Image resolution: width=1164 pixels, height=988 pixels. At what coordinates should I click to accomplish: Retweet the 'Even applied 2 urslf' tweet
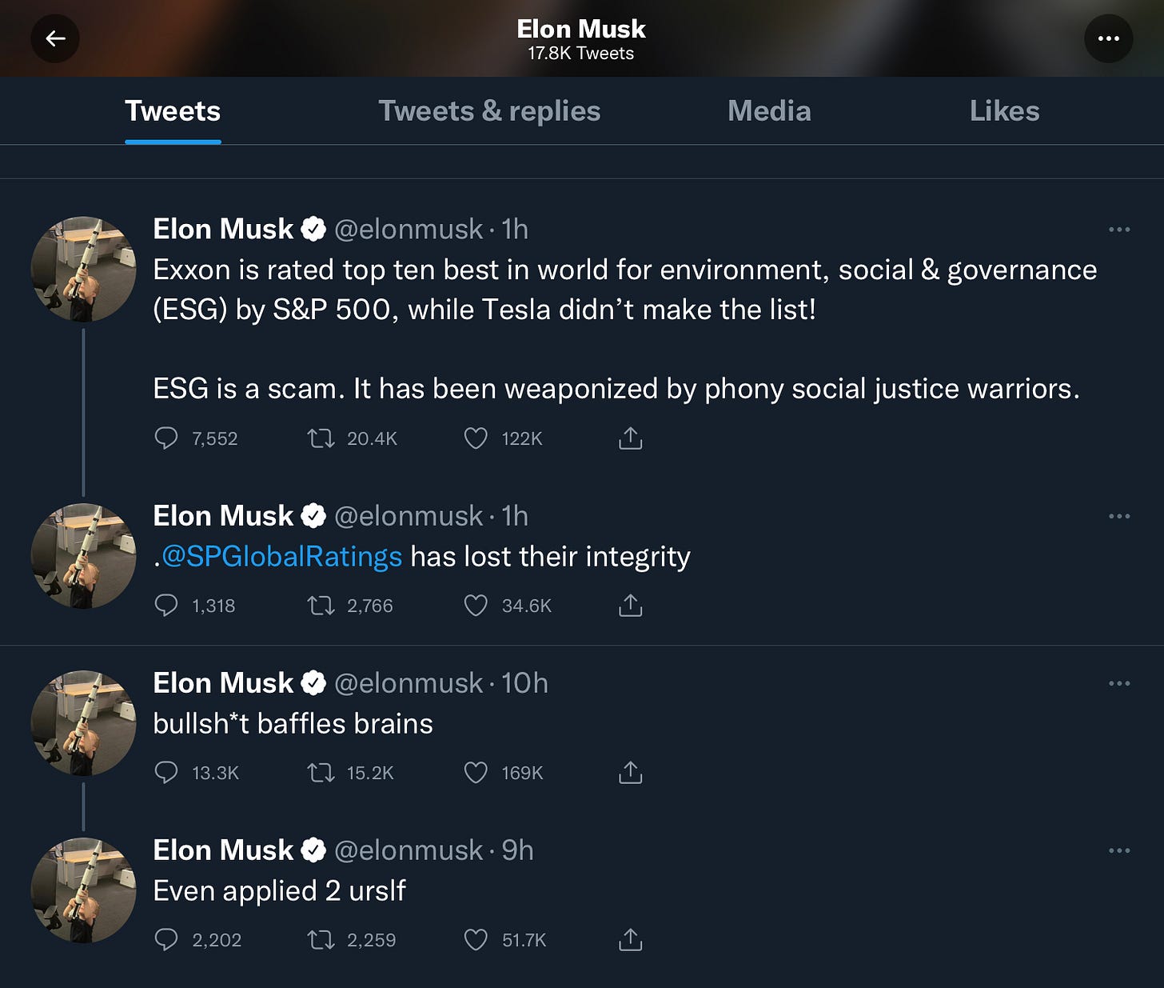321,940
